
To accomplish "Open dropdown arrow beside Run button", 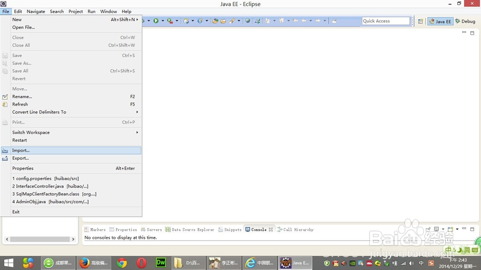I will 163,21.
